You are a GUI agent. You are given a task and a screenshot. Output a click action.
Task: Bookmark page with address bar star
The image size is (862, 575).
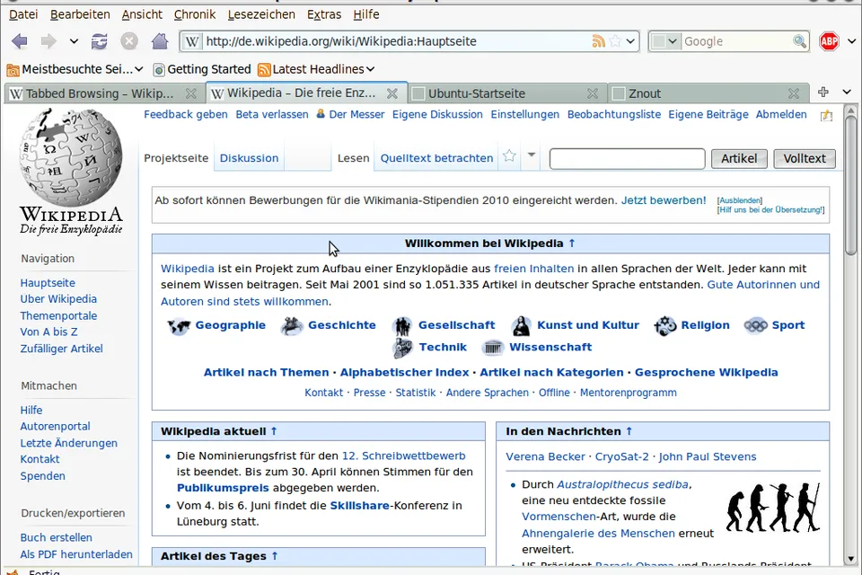coord(615,41)
